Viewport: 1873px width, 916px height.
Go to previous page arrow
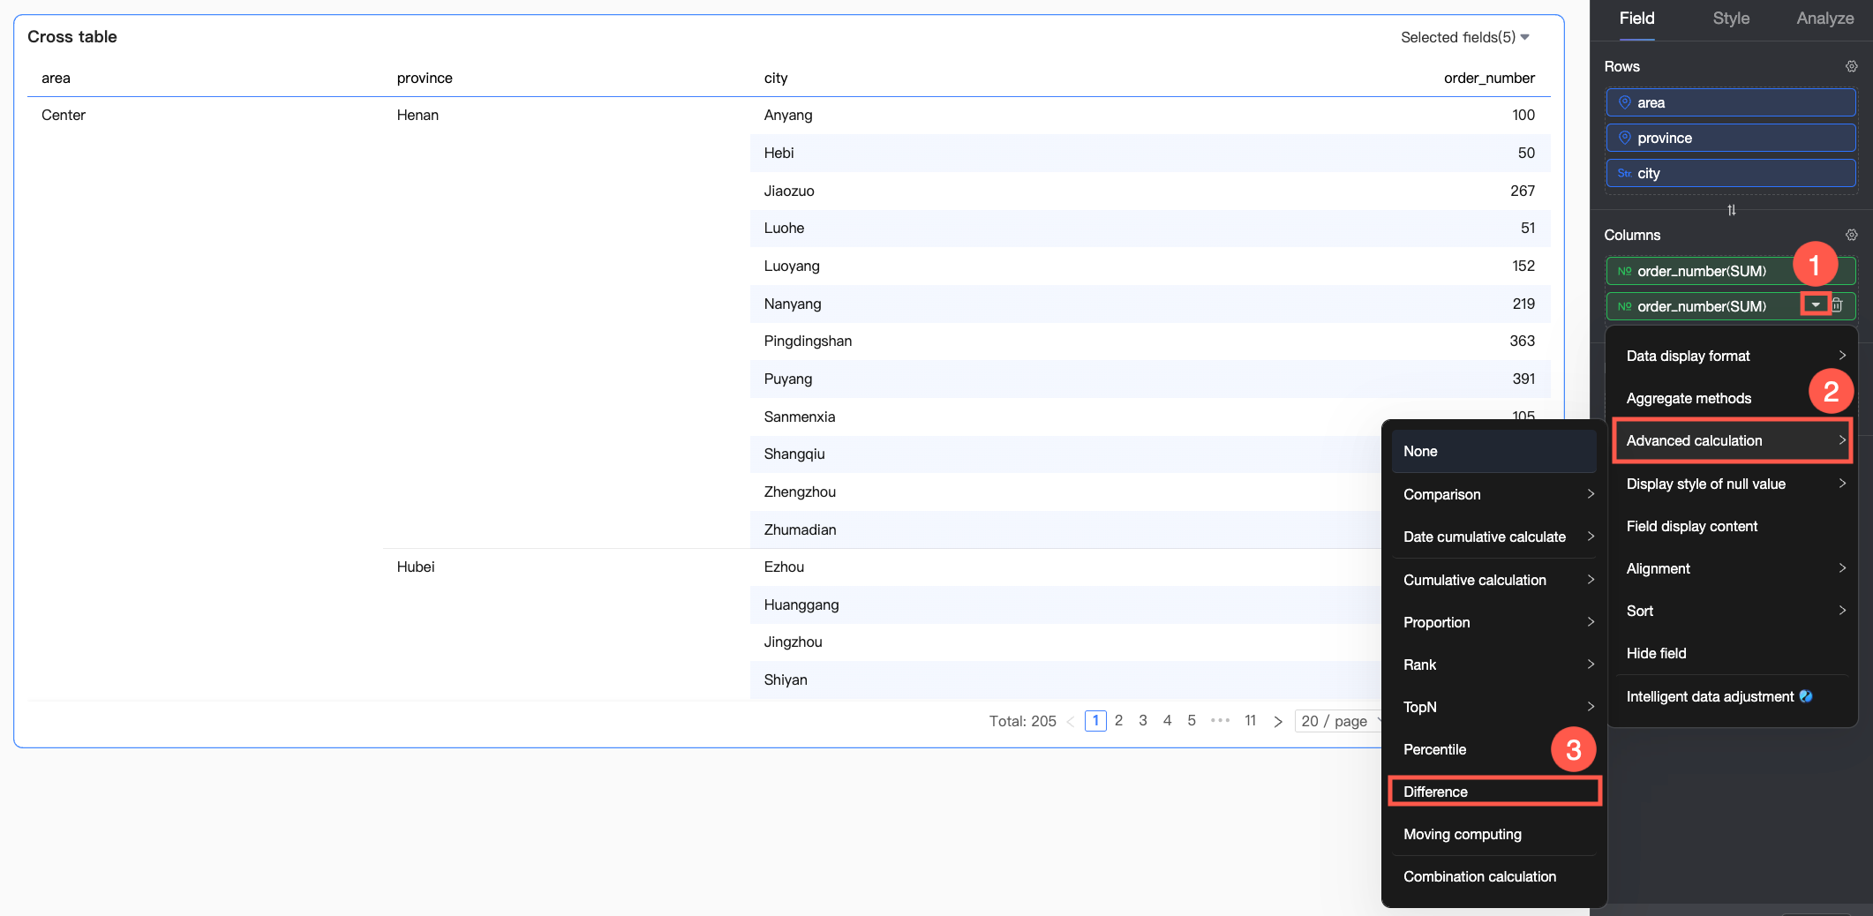pos(1071,722)
